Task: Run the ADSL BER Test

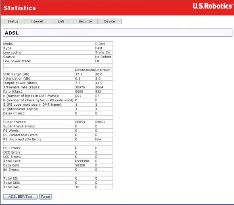Action: (20, 197)
